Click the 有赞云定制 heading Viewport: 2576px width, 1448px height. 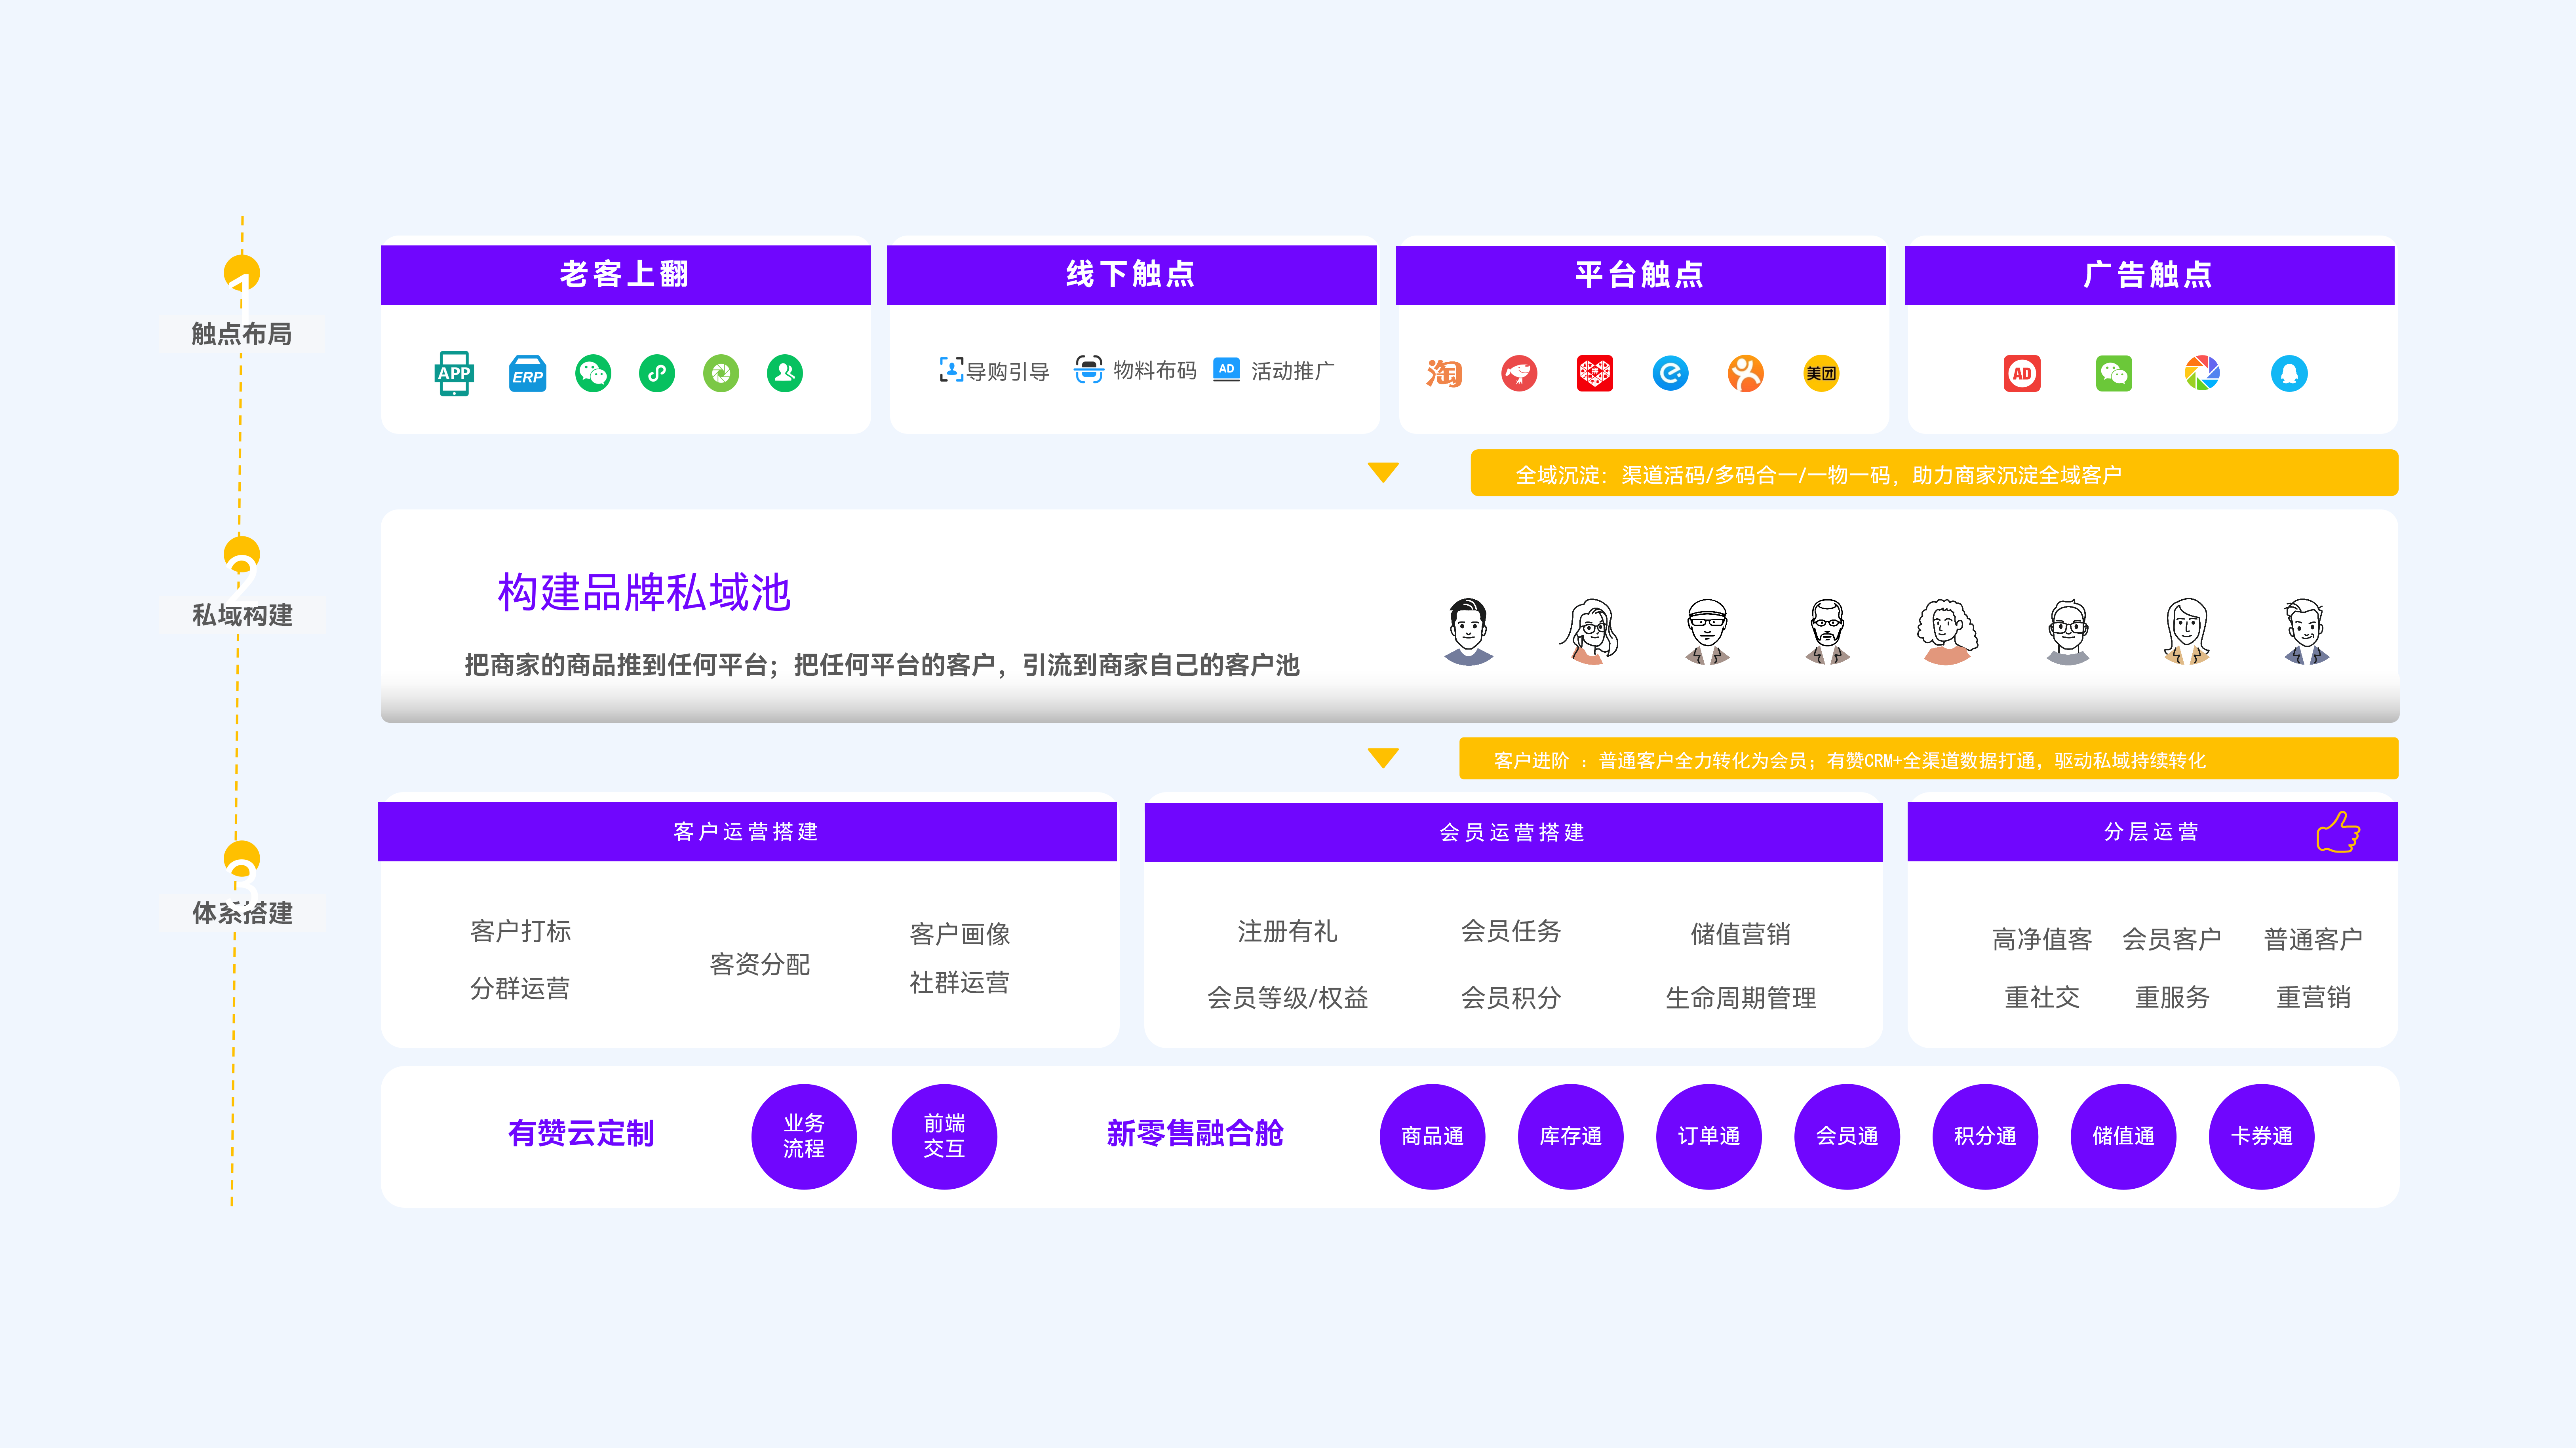coord(581,1133)
